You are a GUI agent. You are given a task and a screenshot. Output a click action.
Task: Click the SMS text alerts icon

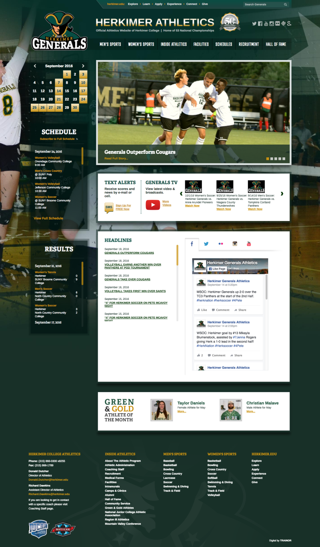pos(109,207)
